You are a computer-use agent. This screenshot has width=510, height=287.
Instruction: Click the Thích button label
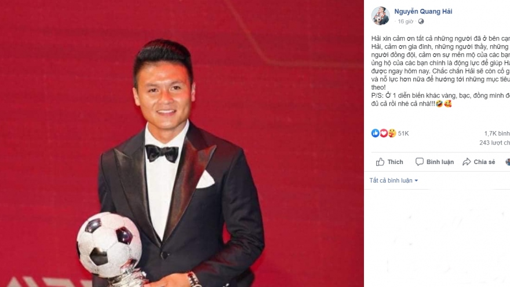(395, 162)
